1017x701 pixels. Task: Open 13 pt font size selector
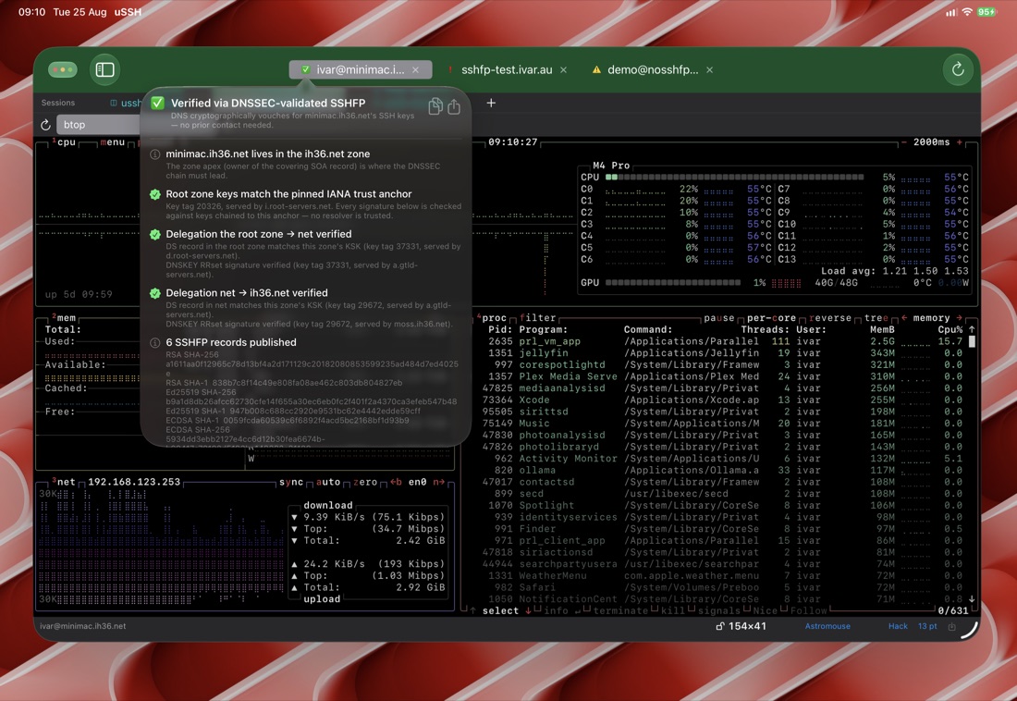(927, 626)
